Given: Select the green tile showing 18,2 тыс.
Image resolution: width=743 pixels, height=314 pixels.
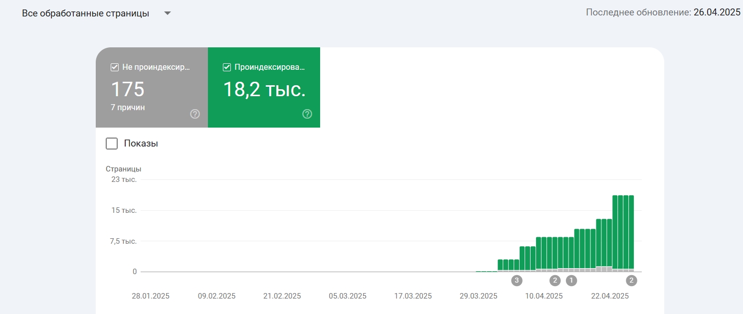Looking at the screenshot, I should pyautogui.click(x=264, y=87).
